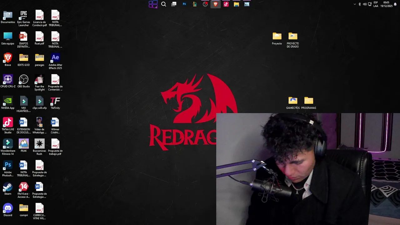The image size is (400, 225).
Task: Open TikTok LIVE Studio from the taskbar
Action: click(226, 4)
